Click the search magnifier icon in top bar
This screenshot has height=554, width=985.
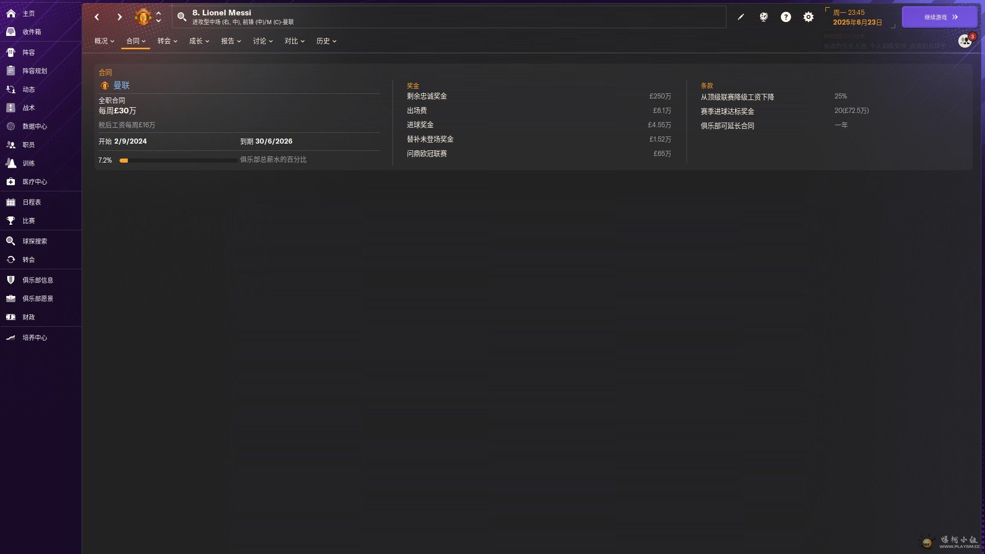click(x=182, y=17)
